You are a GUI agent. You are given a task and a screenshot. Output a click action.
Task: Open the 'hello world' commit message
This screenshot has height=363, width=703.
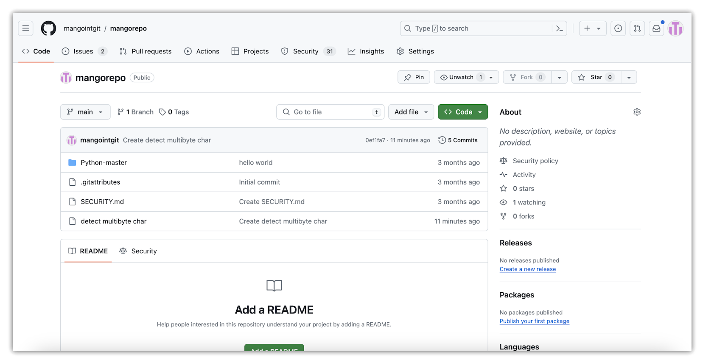coord(256,162)
